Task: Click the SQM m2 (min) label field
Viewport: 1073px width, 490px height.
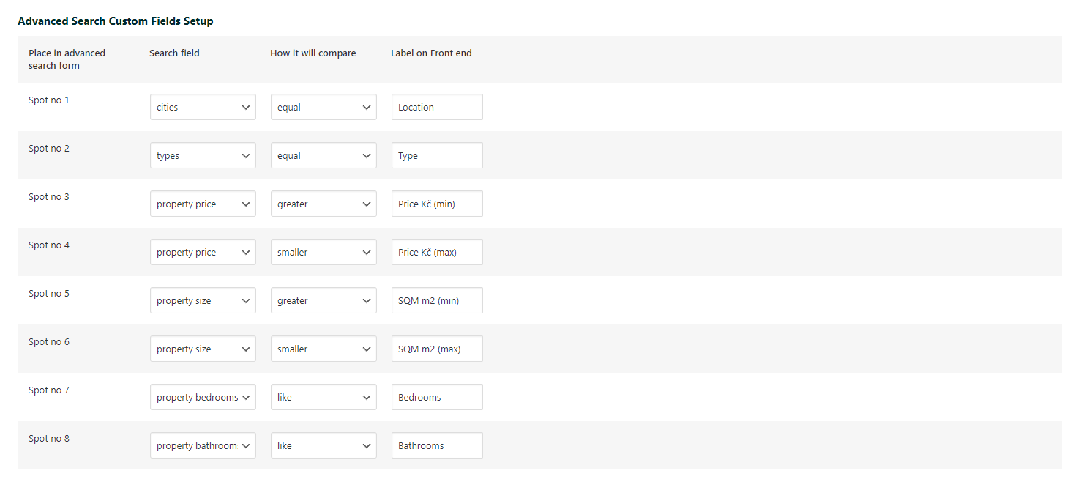Action: pos(437,300)
